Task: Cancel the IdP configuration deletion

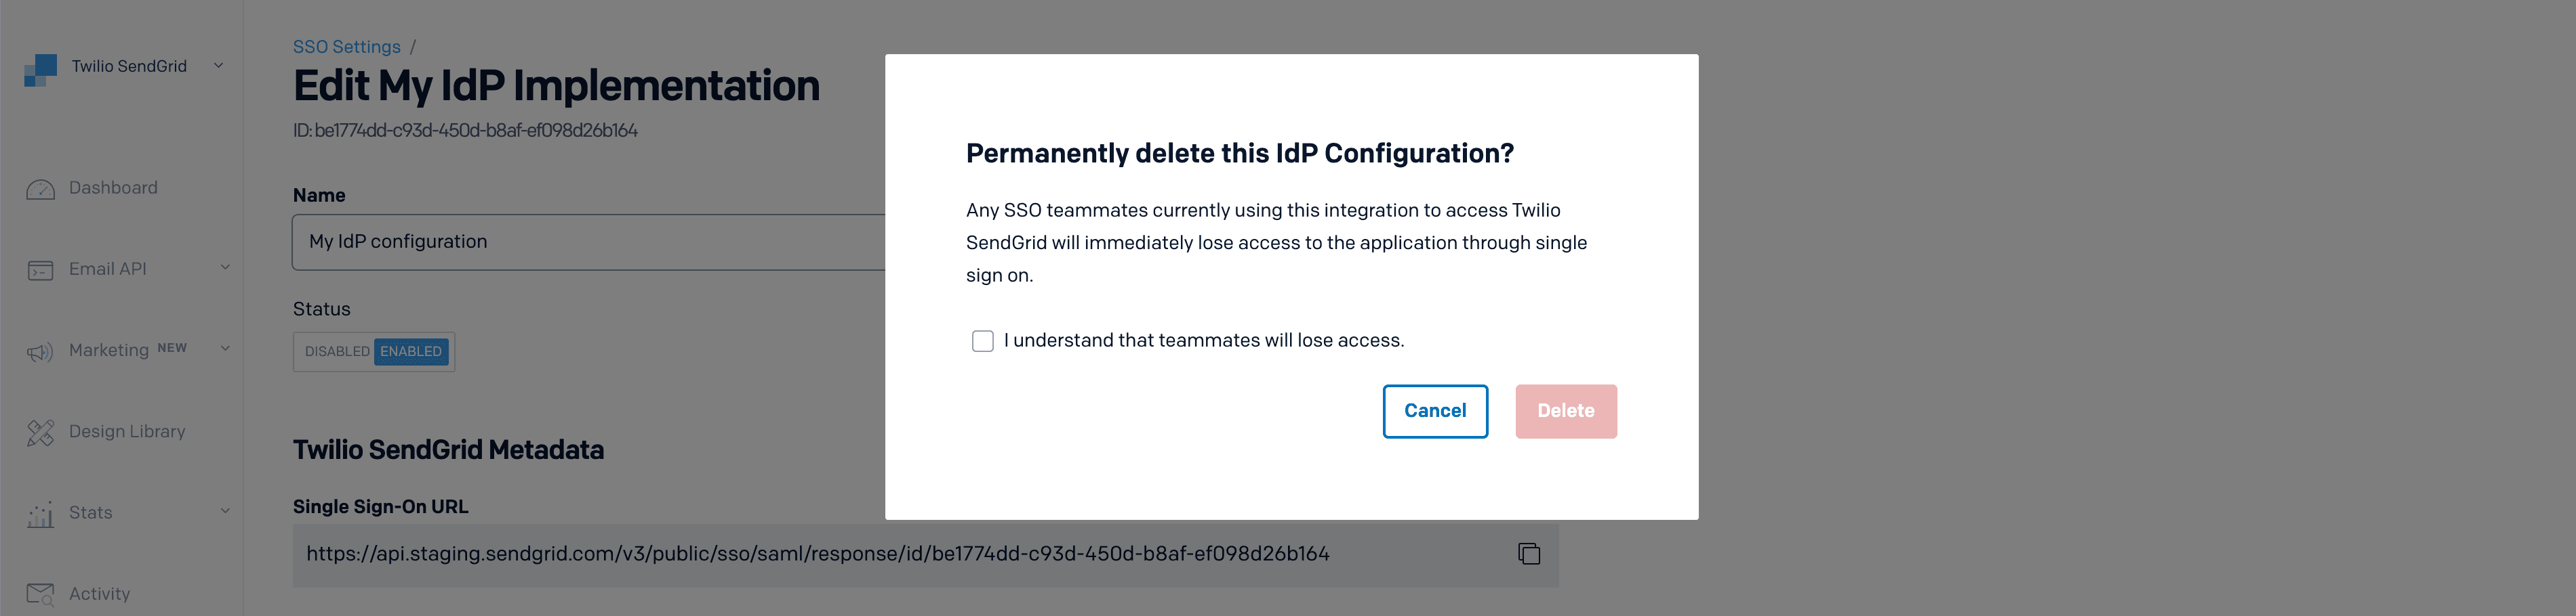Action: pos(1435,412)
